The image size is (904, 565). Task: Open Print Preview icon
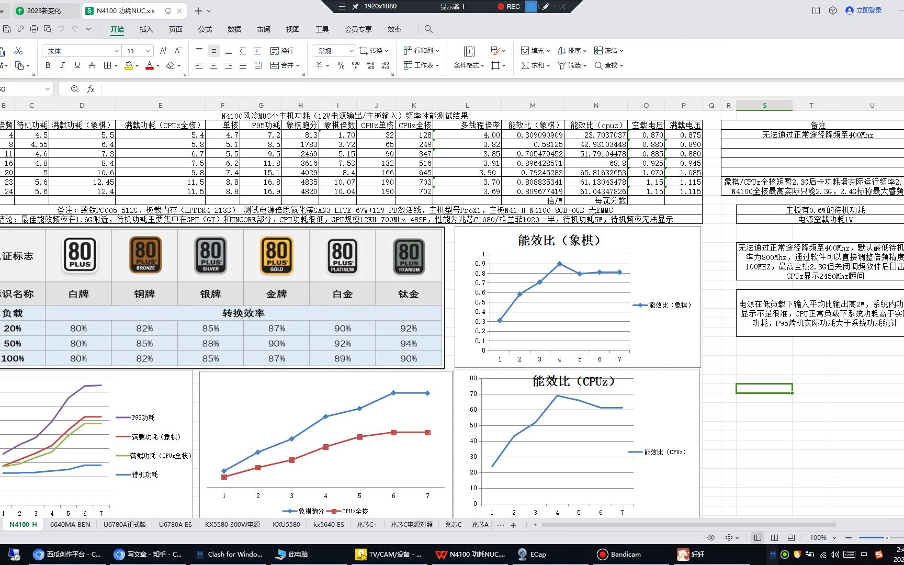pos(48,29)
